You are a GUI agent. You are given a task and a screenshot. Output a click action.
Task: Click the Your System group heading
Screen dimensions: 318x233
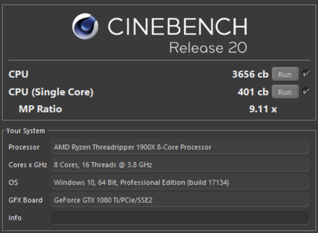(26, 131)
